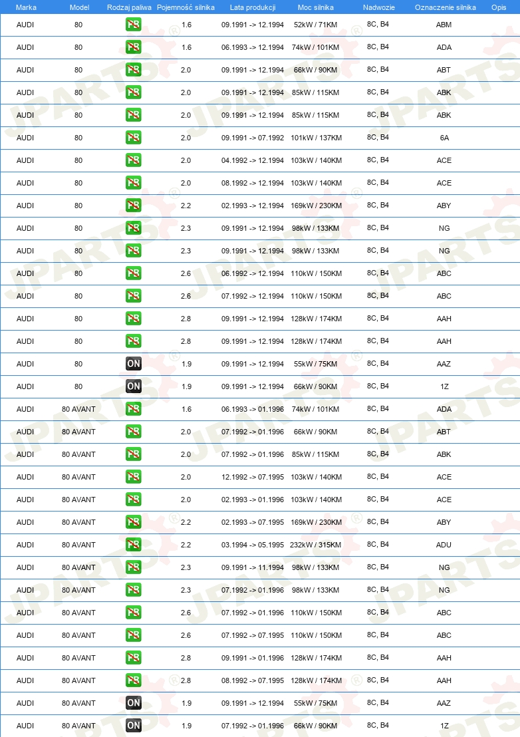
Task: Click engine capacity '2.2' in the ADU row
Action: tap(186, 545)
